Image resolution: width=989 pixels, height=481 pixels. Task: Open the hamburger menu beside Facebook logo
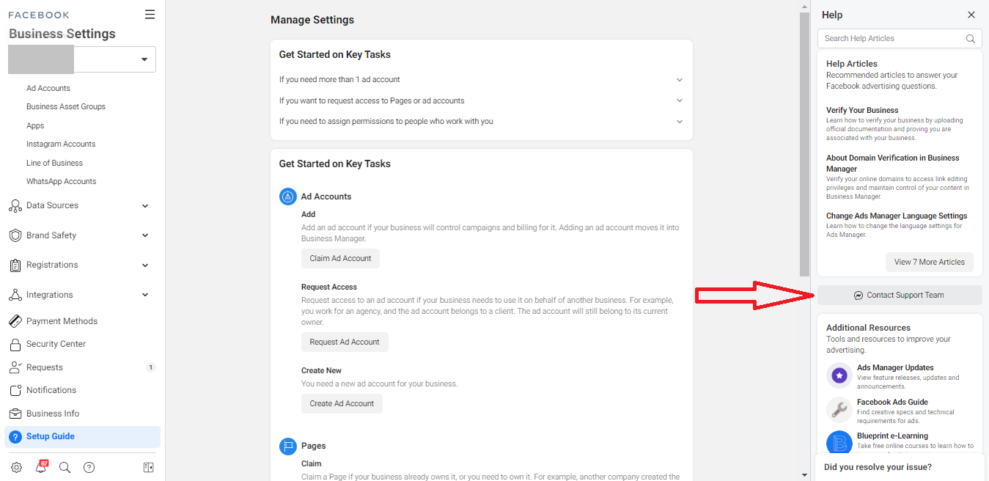click(150, 15)
